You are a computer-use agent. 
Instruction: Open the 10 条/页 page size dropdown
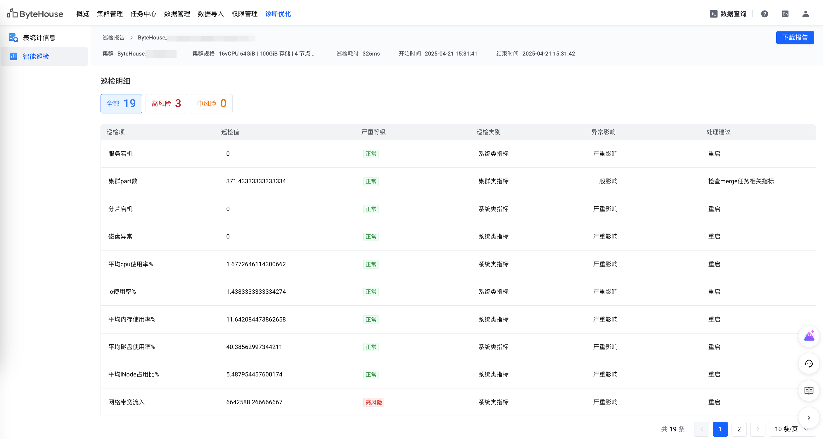[792, 429]
